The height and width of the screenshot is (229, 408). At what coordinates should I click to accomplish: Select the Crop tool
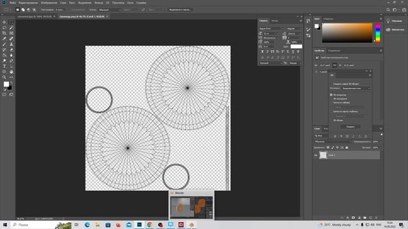[4, 33]
